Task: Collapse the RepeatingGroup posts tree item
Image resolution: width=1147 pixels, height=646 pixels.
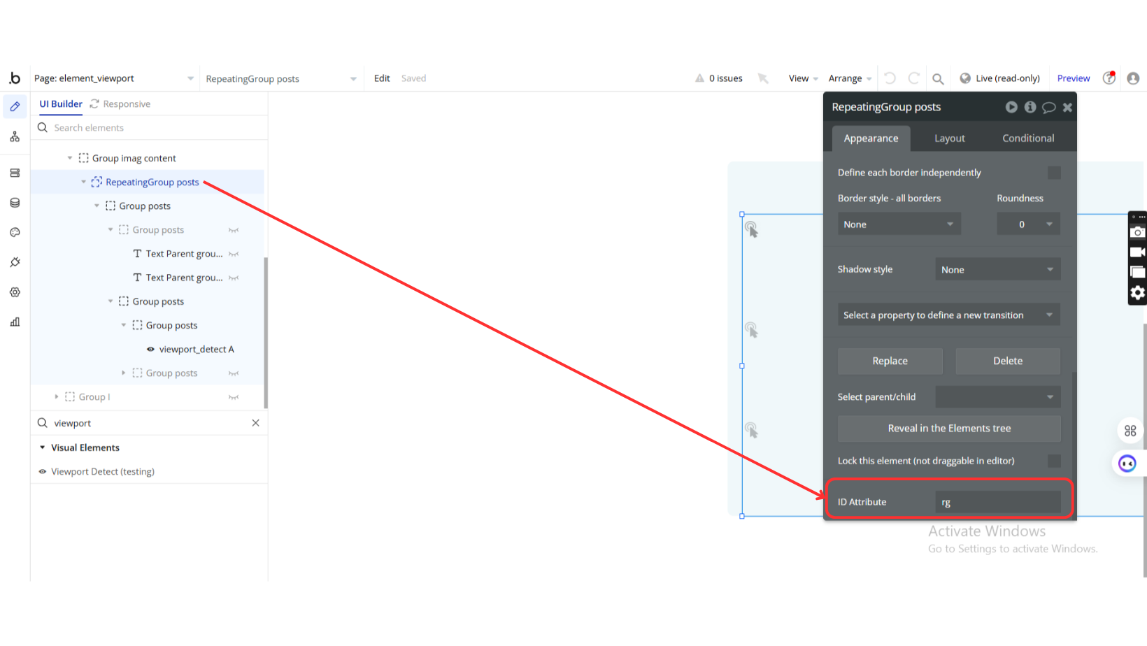Action: click(83, 182)
